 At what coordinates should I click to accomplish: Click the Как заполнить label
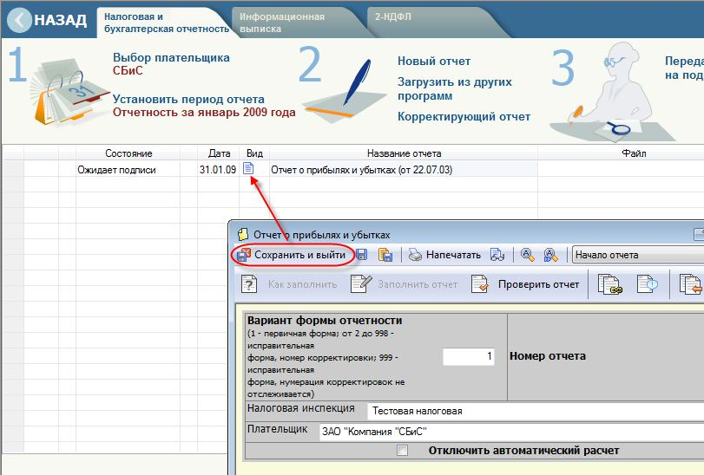point(303,284)
